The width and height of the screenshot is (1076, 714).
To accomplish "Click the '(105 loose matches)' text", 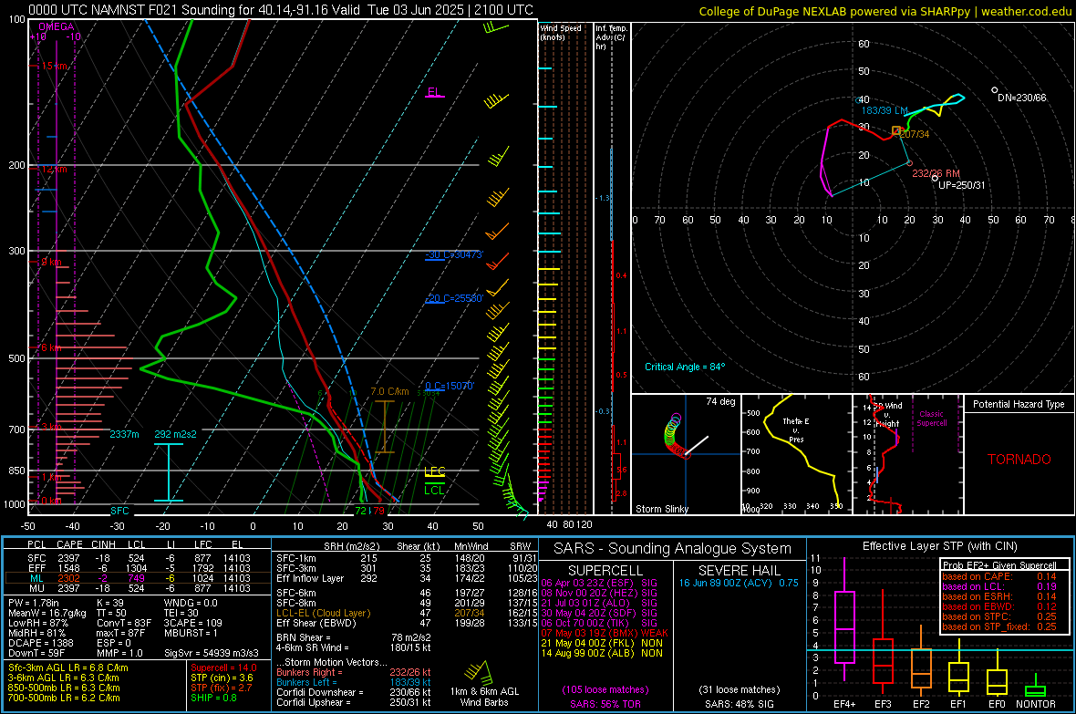I will (x=605, y=689).
